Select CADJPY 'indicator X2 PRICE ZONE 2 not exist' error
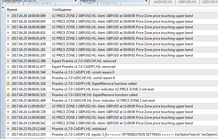The height and width of the screenshot is (139, 218). 112,89
